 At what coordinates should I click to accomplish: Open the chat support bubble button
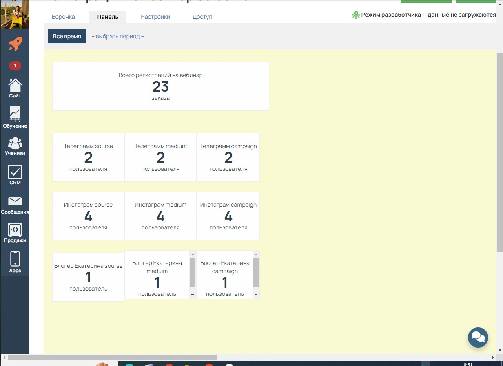[478, 337]
